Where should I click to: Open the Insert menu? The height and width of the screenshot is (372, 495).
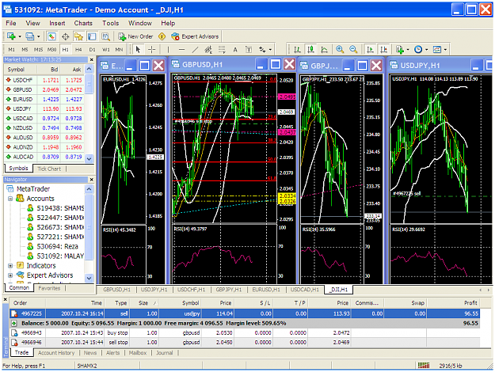point(57,23)
